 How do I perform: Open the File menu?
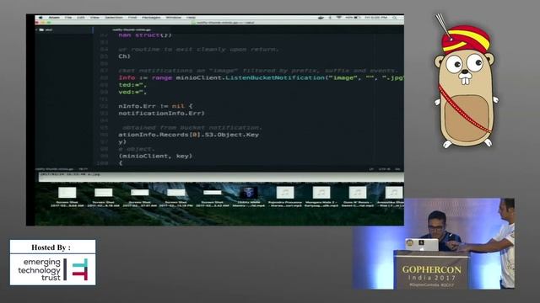68,17
